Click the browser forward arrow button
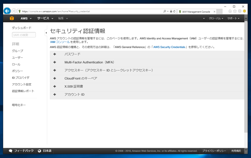Screen dimensions: 251x158 [14, 11]
